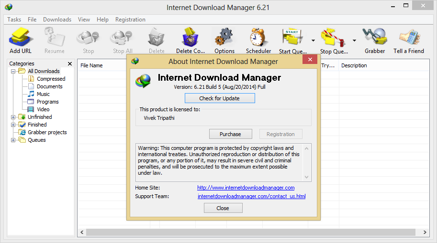Click the Grabber projects icon
This screenshot has width=437, height=243.
[22, 132]
